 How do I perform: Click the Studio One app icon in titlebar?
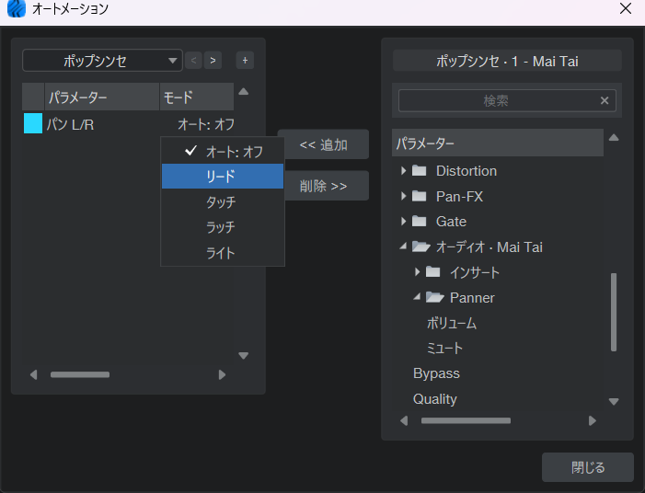(17, 8)
